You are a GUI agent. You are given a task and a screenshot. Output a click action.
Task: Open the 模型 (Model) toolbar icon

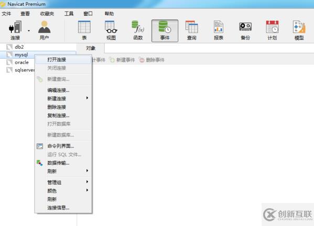pos(299,30)
